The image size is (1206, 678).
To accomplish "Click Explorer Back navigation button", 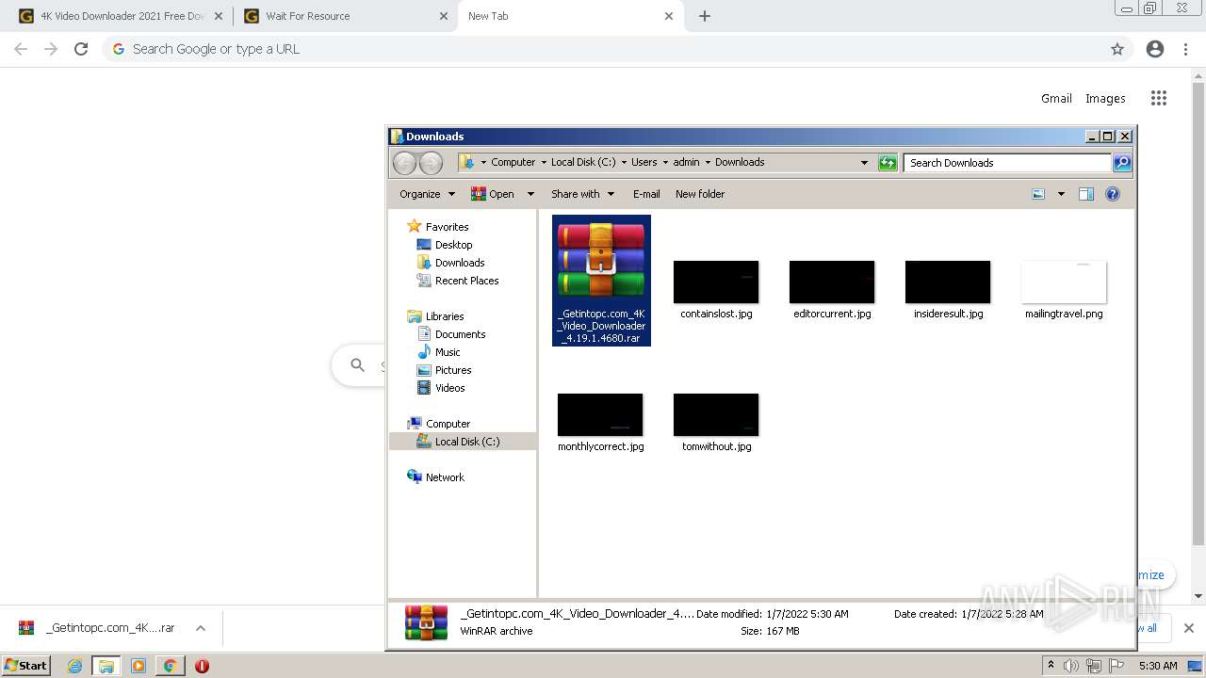I will (404, 163).
